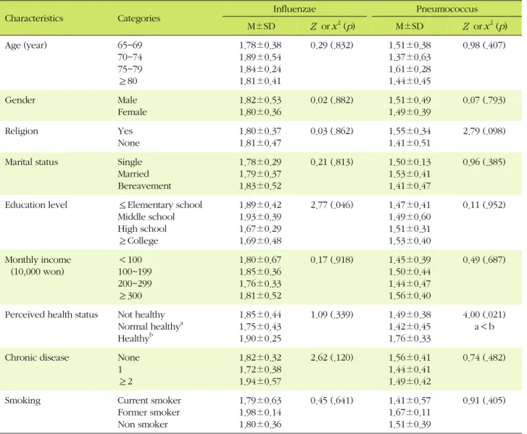Select the 'Pneumococcus' group header
This screenshot has width=527, height=434.
coord(447,9)
